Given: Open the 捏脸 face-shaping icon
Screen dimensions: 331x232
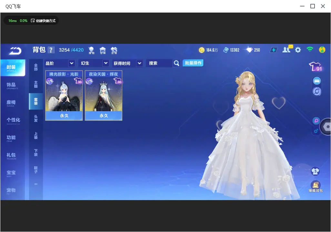Looking at the screenshot, I should pos(91,50).
